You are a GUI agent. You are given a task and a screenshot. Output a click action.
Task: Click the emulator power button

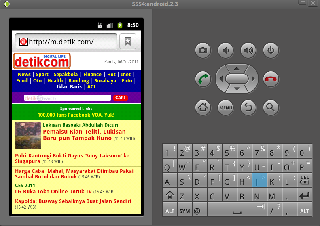pyautogui.click(x=271, y=50)
